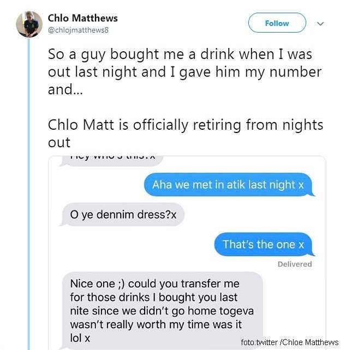Click the @chlojmatthews8 handle

(79, 29)
